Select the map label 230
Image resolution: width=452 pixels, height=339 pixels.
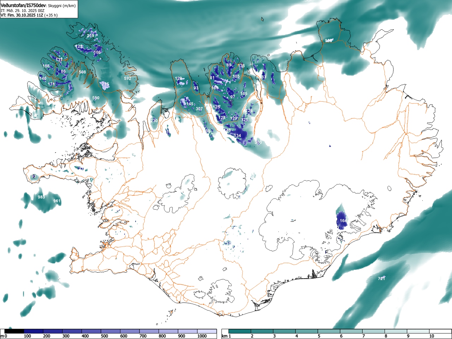[154, 121]
